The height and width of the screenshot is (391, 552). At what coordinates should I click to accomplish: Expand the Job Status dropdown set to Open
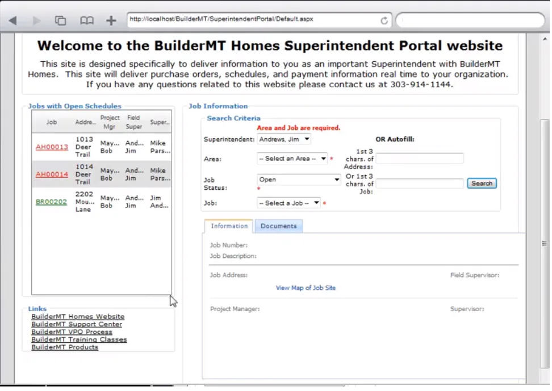point(299,180)
